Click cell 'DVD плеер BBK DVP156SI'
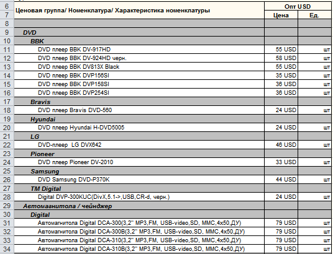This screenshot has height=254, width=333. (139, 76)
